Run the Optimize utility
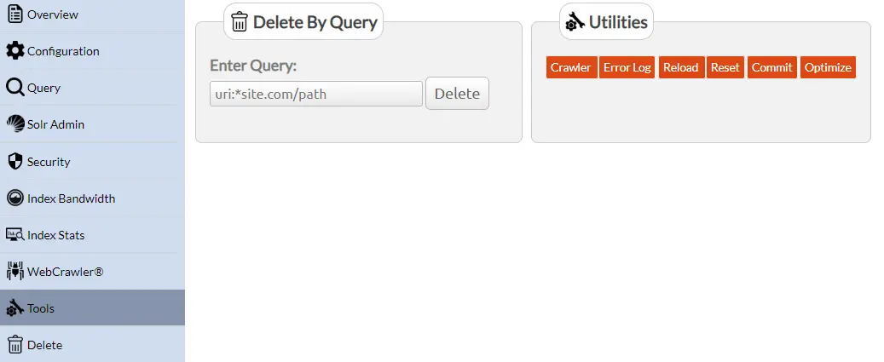This screenshot has width=884, height=362. click(828, 67)
